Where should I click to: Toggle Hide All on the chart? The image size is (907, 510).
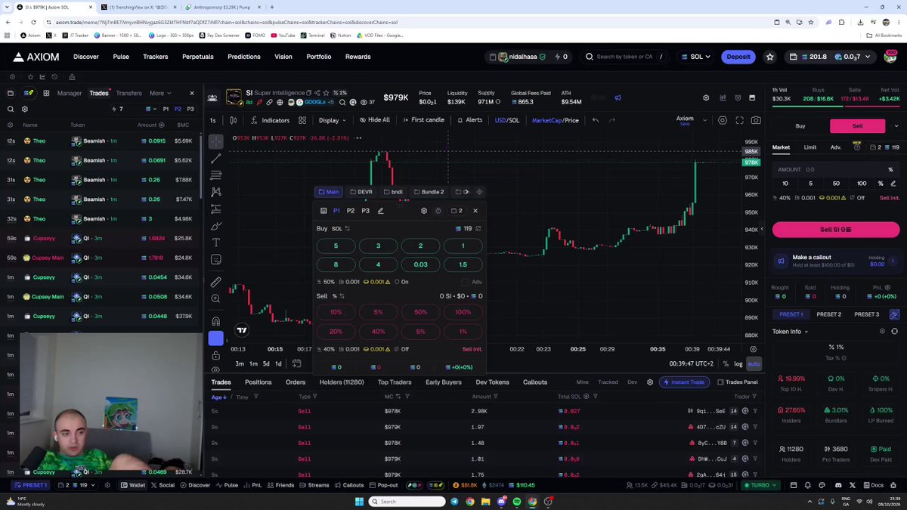(x=375, y=120)
